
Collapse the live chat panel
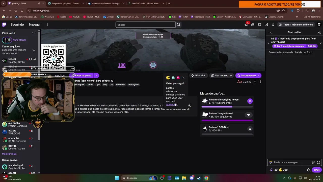point(270,33)
